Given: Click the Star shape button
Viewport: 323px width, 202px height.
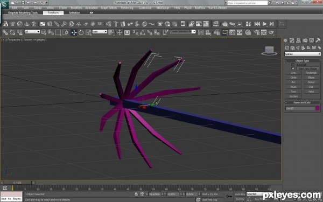Looking at the screenshot, I should coord(311,87).
